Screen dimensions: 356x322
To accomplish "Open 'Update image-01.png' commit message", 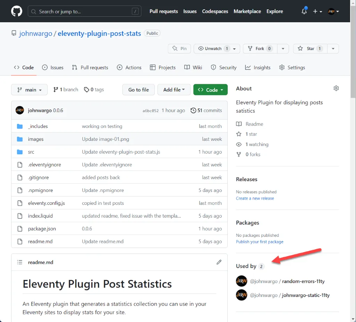I will point(105,139).
